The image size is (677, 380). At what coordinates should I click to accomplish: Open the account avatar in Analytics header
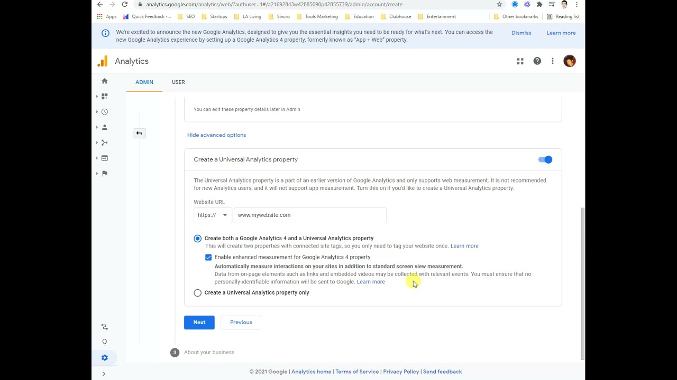click(570, 61)
